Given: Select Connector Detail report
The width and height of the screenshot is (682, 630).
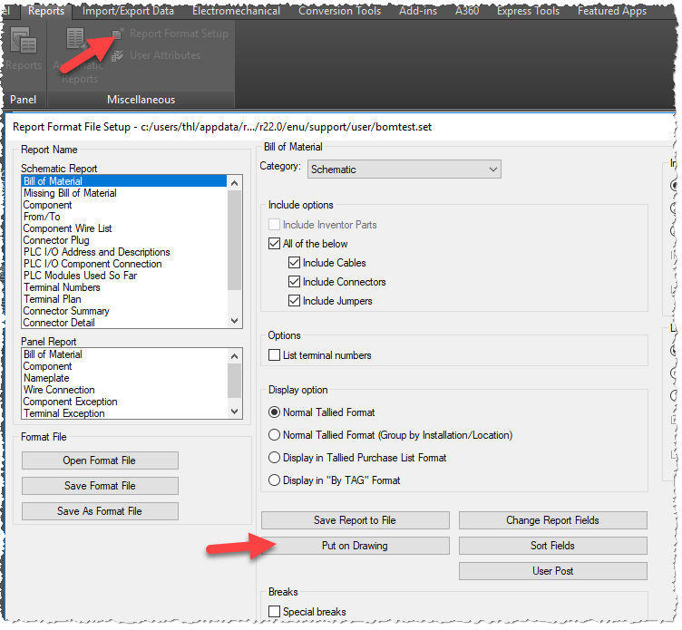Looking at the screenshot, I should (124, 322).
